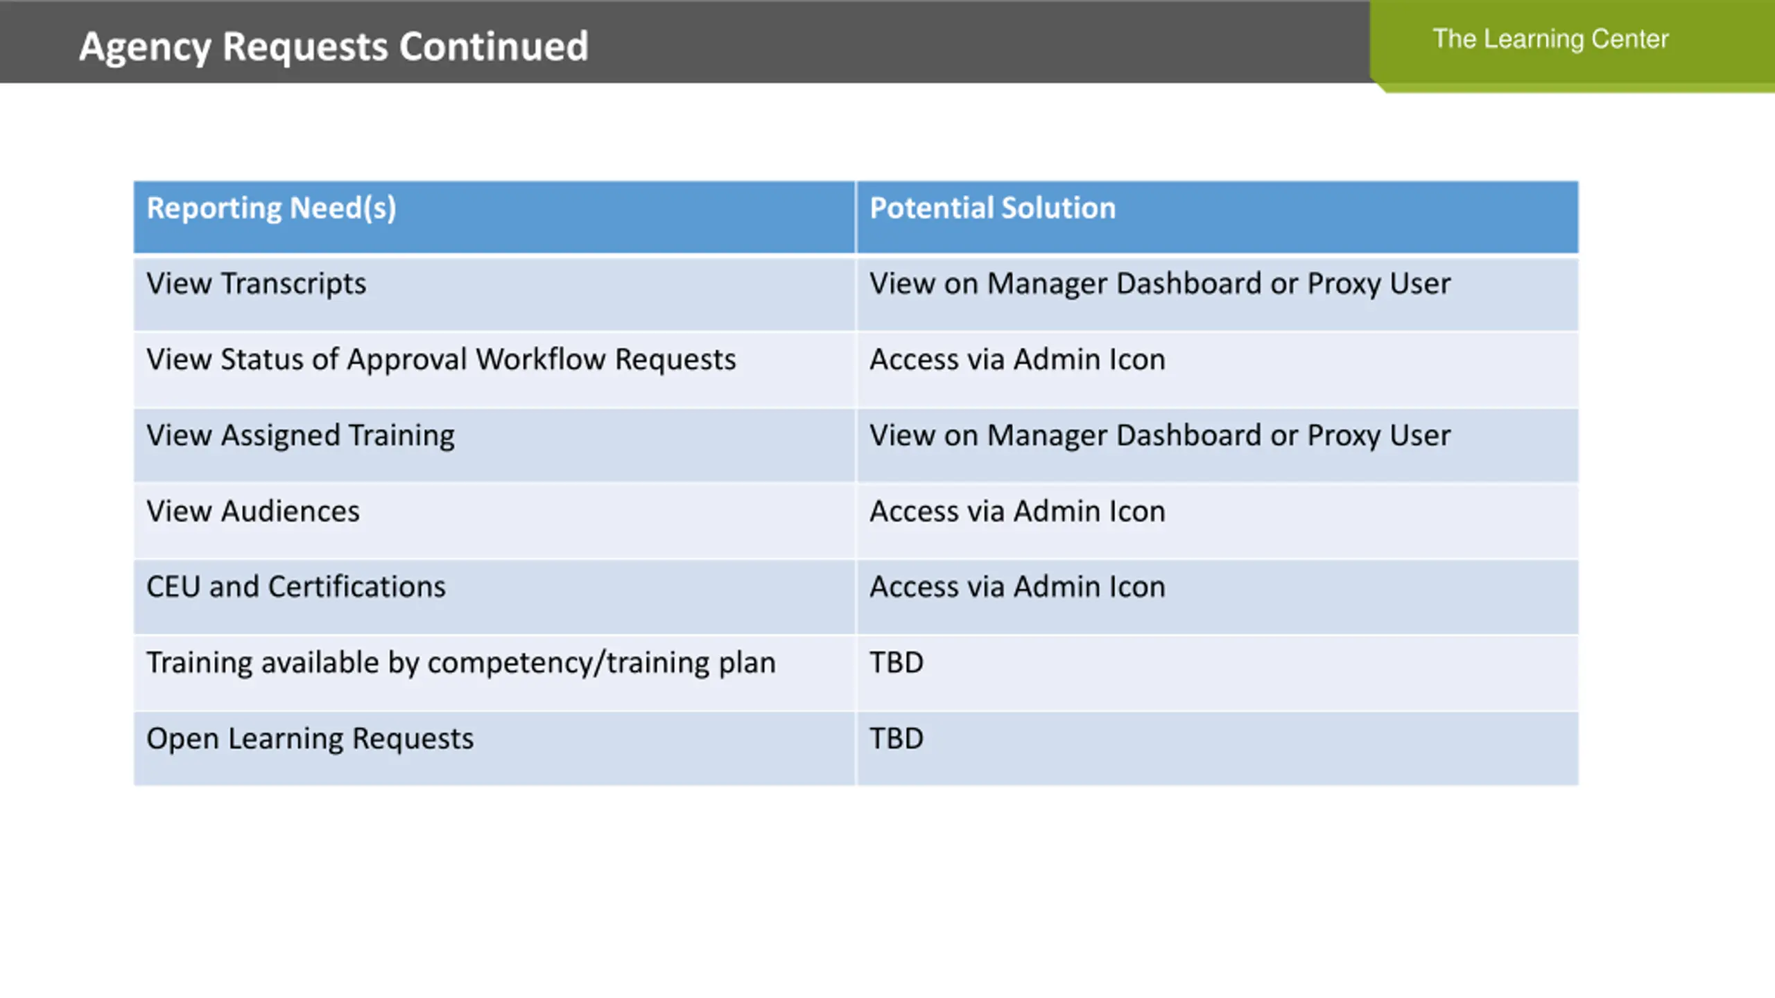The image size is (1775, 998).
Task: Select CEU and Certifications cell
Action: (494, 597)
